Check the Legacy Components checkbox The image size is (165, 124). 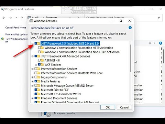tap(36, 77)
